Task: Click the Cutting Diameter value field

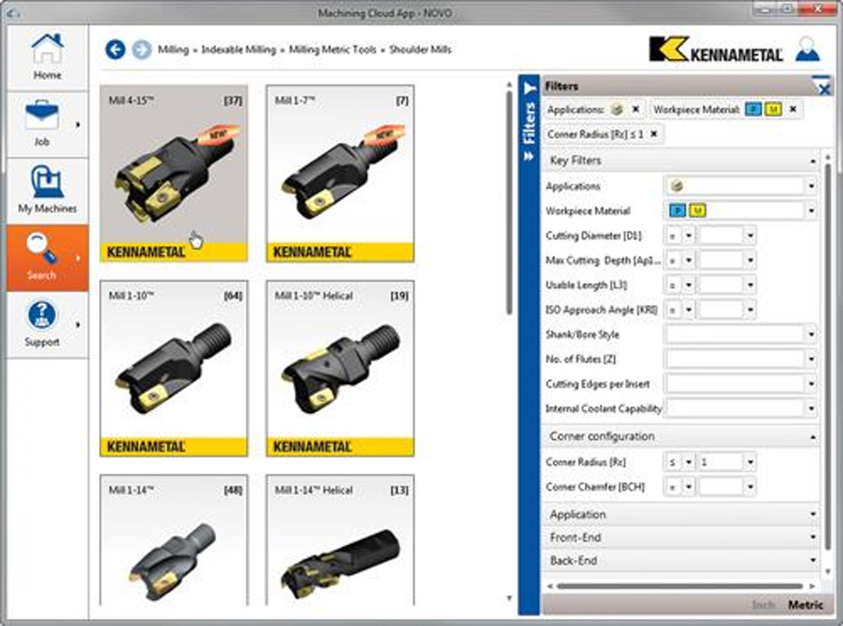Action: point(721,236)
